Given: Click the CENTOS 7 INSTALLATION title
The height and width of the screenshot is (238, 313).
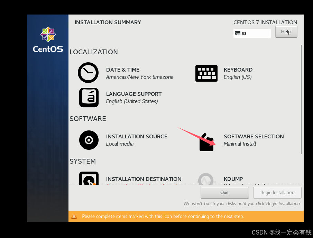Looking at the screenshot, I should [265, 22].
